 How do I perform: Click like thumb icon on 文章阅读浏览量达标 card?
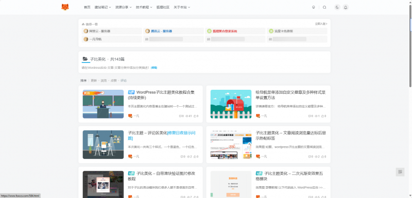(x=323, y=156)
